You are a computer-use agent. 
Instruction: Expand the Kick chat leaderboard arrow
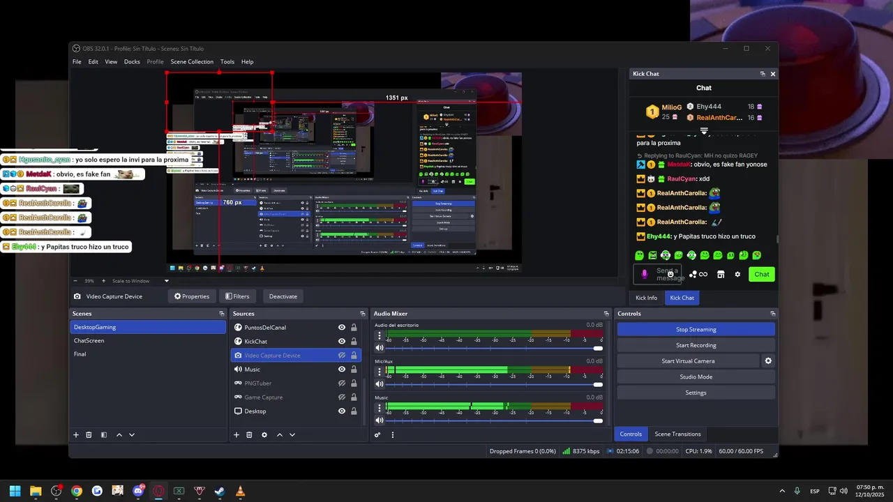click(704, 130)
